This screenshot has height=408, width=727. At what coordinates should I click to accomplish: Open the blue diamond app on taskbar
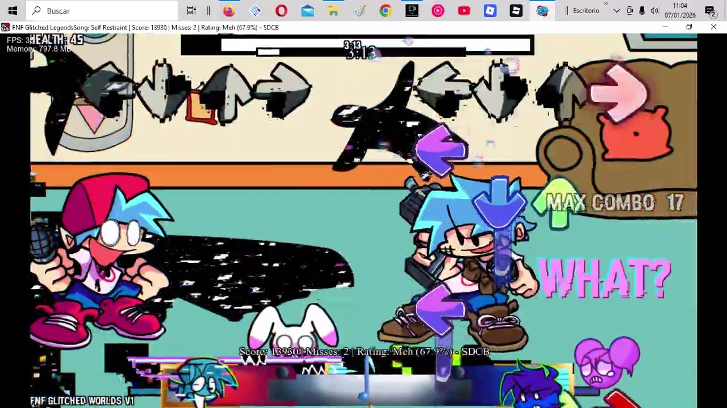[x=255, y=10]
